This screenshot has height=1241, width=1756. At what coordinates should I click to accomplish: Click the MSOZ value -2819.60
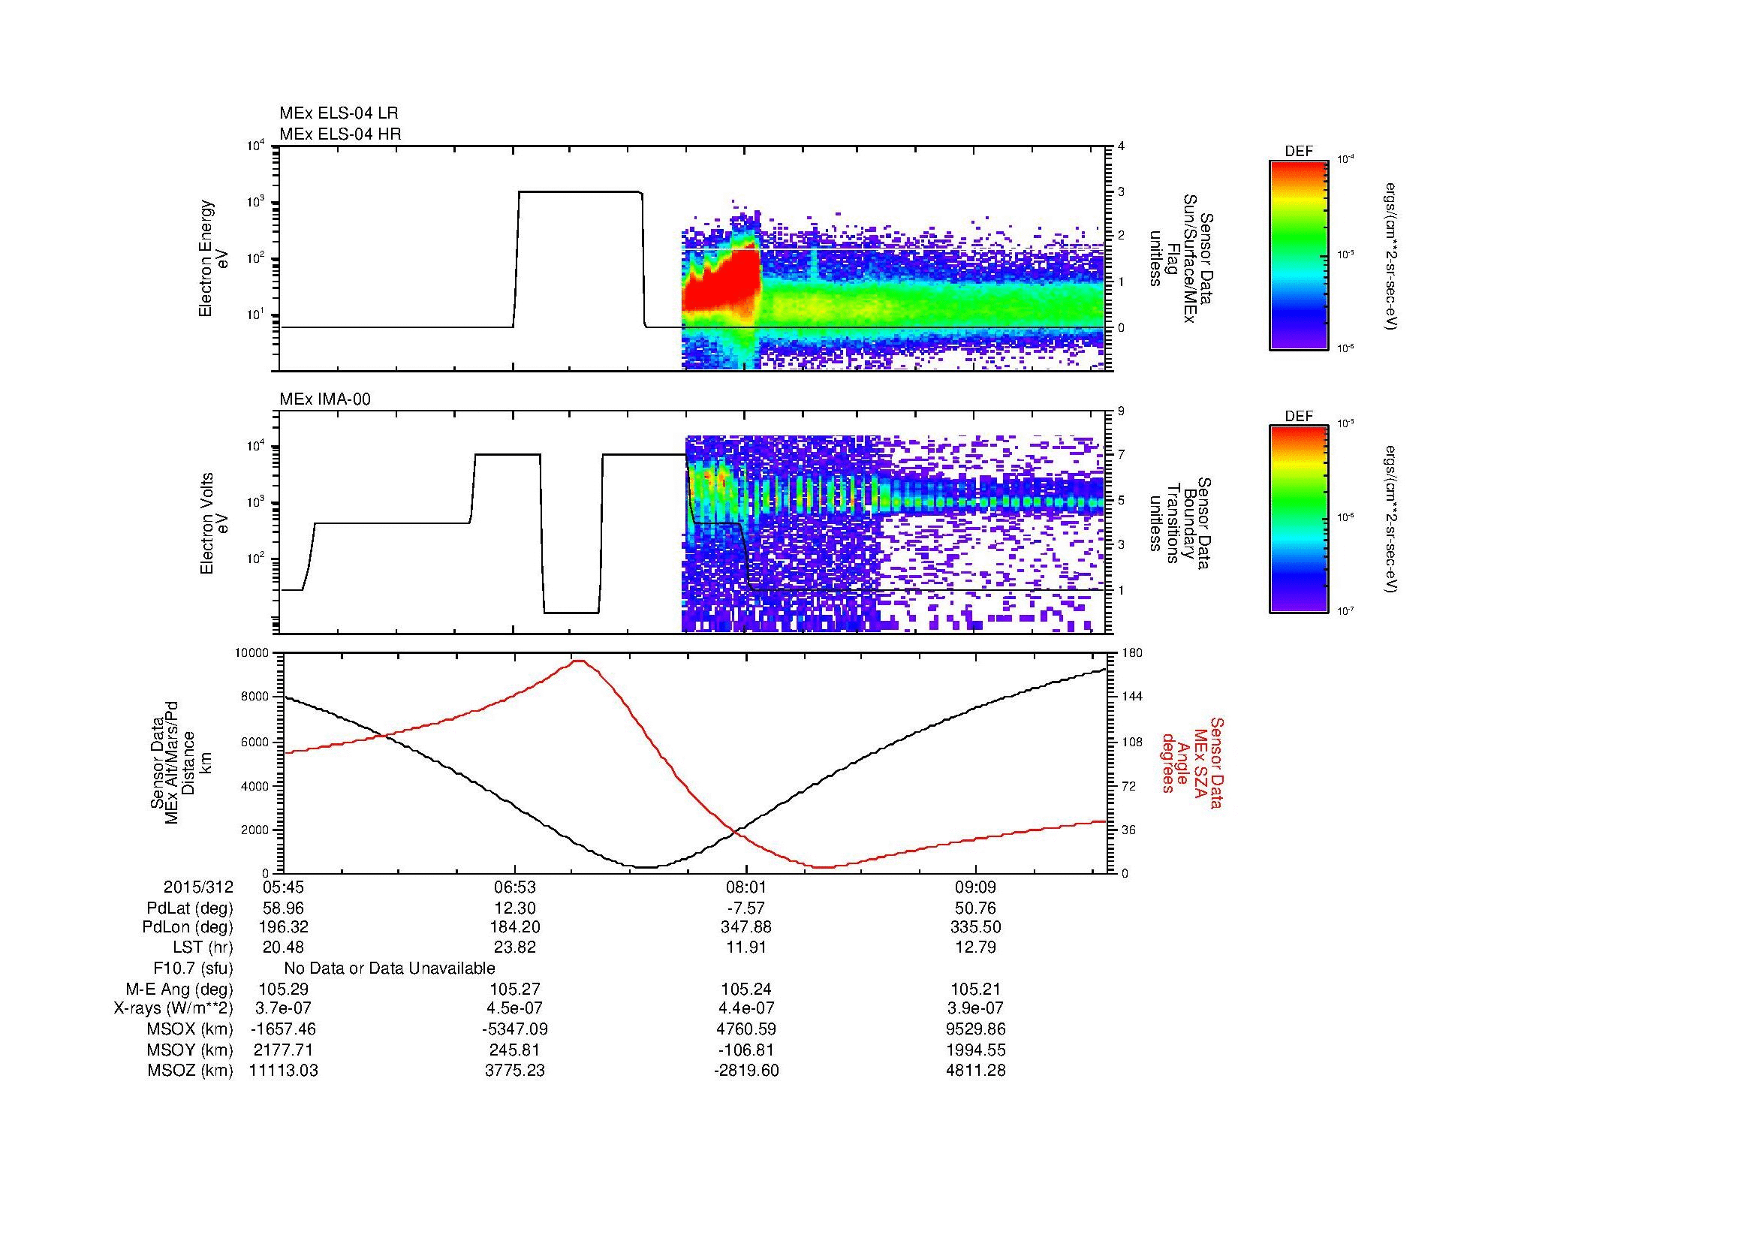click(x=746, y=1071)
